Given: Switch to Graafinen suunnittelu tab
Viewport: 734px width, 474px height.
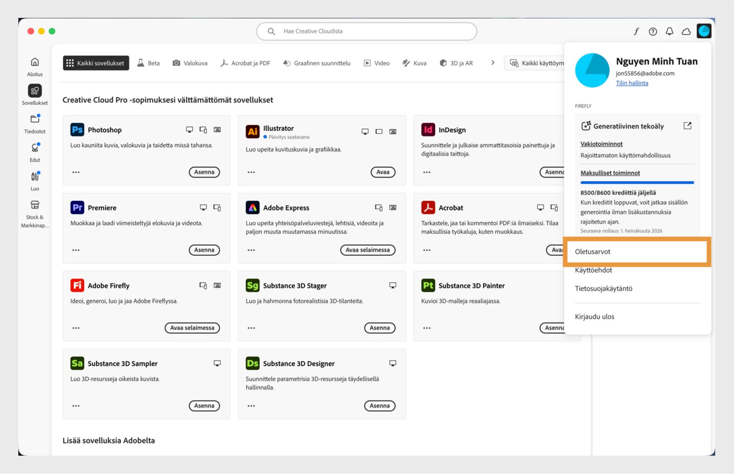Looking at the screenshot, I should tap(317, 63).
